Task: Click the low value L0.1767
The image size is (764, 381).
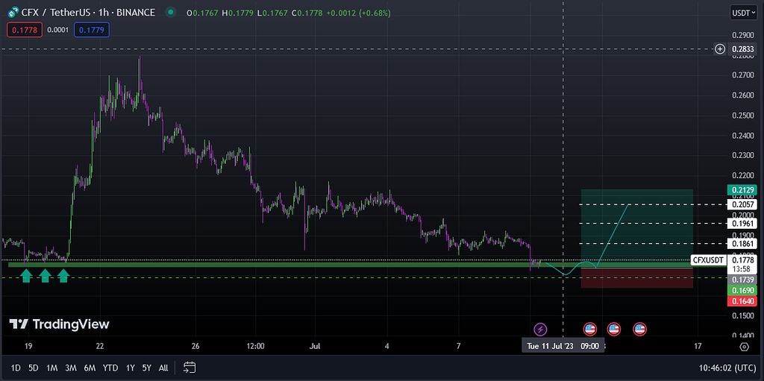Action: (x=272, y=13)
